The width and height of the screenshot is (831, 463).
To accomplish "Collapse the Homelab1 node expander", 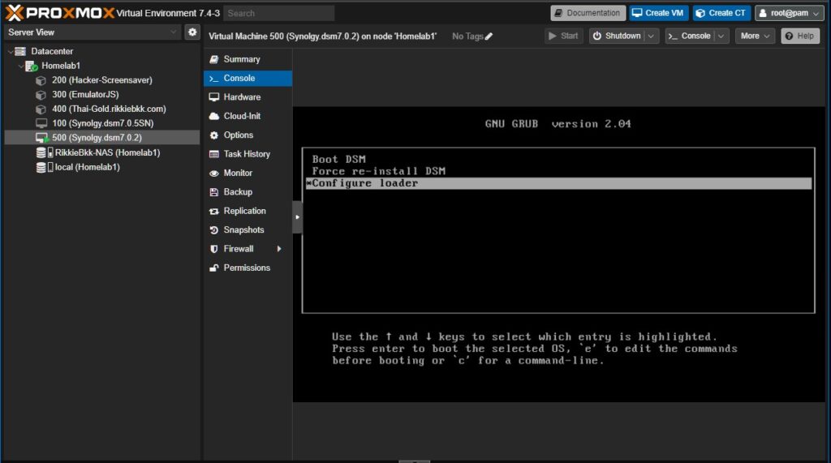I will (20, 66).
